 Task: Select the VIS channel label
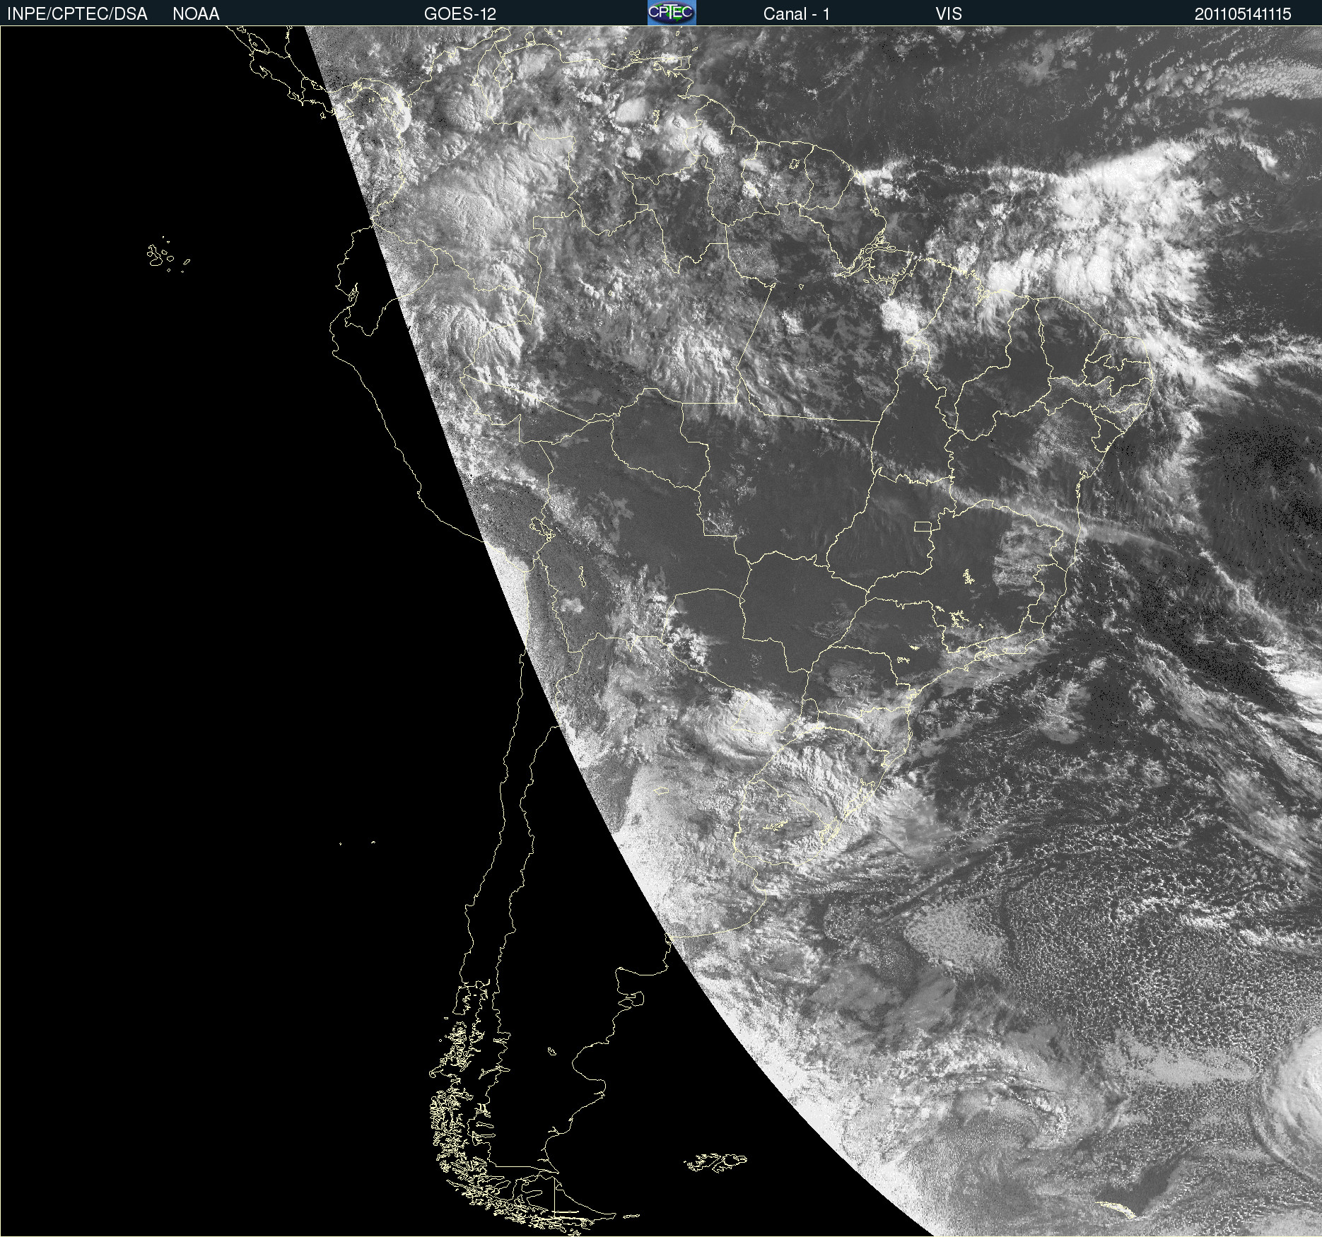(949, 14)
